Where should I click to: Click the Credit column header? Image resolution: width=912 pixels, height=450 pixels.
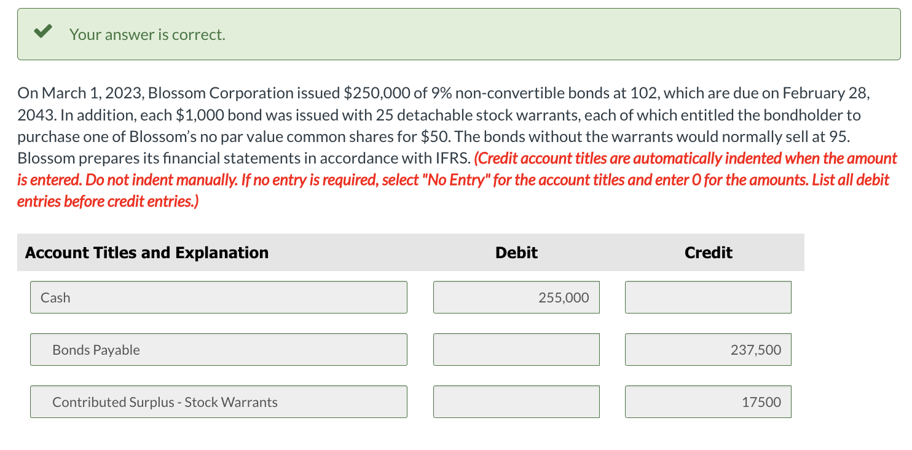point(707,252)
